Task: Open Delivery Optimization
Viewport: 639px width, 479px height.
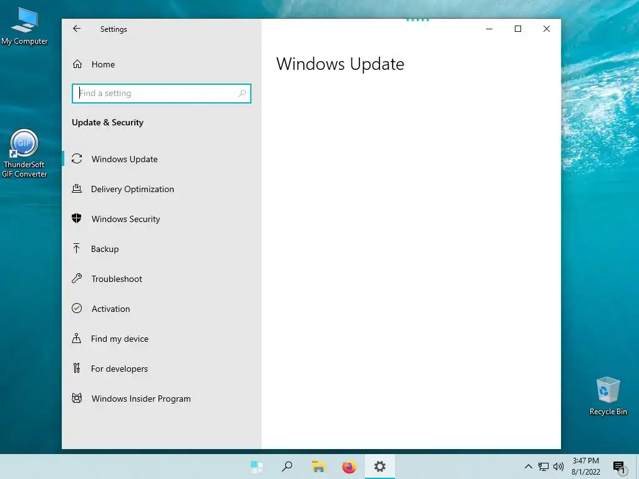Action: click(162, 189)
